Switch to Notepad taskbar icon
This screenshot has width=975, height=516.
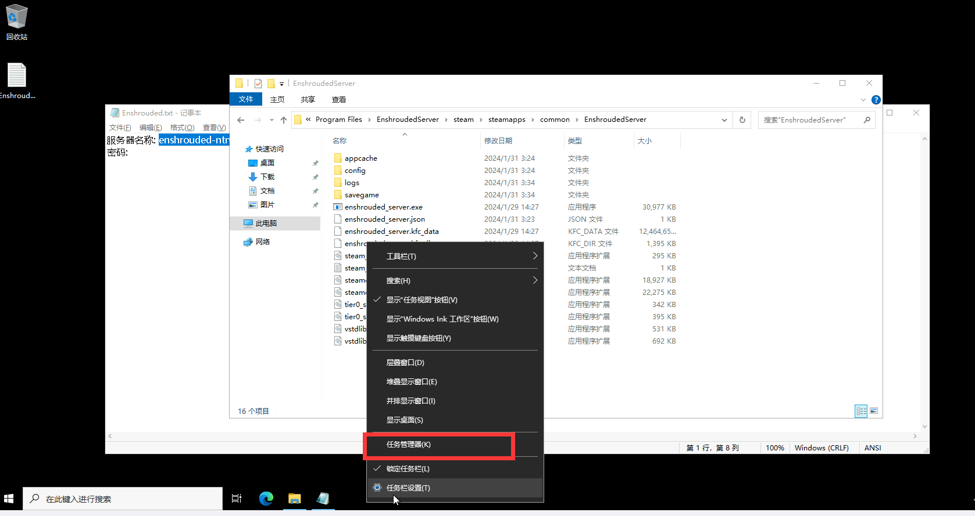coord(323,499)
